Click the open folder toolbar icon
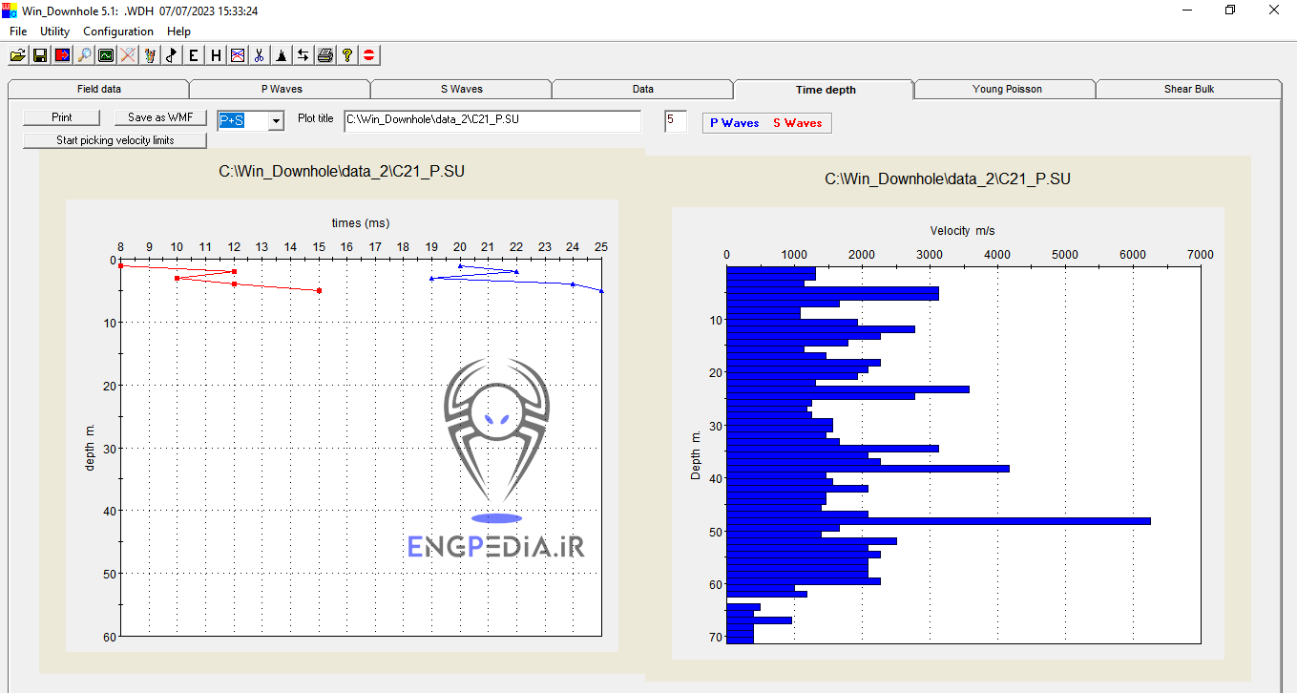This screenshot has width=1297, height=693. pos(18,55)
